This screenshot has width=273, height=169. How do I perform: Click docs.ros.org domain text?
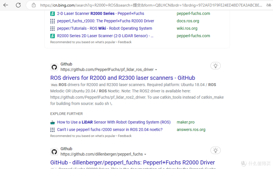188,21
